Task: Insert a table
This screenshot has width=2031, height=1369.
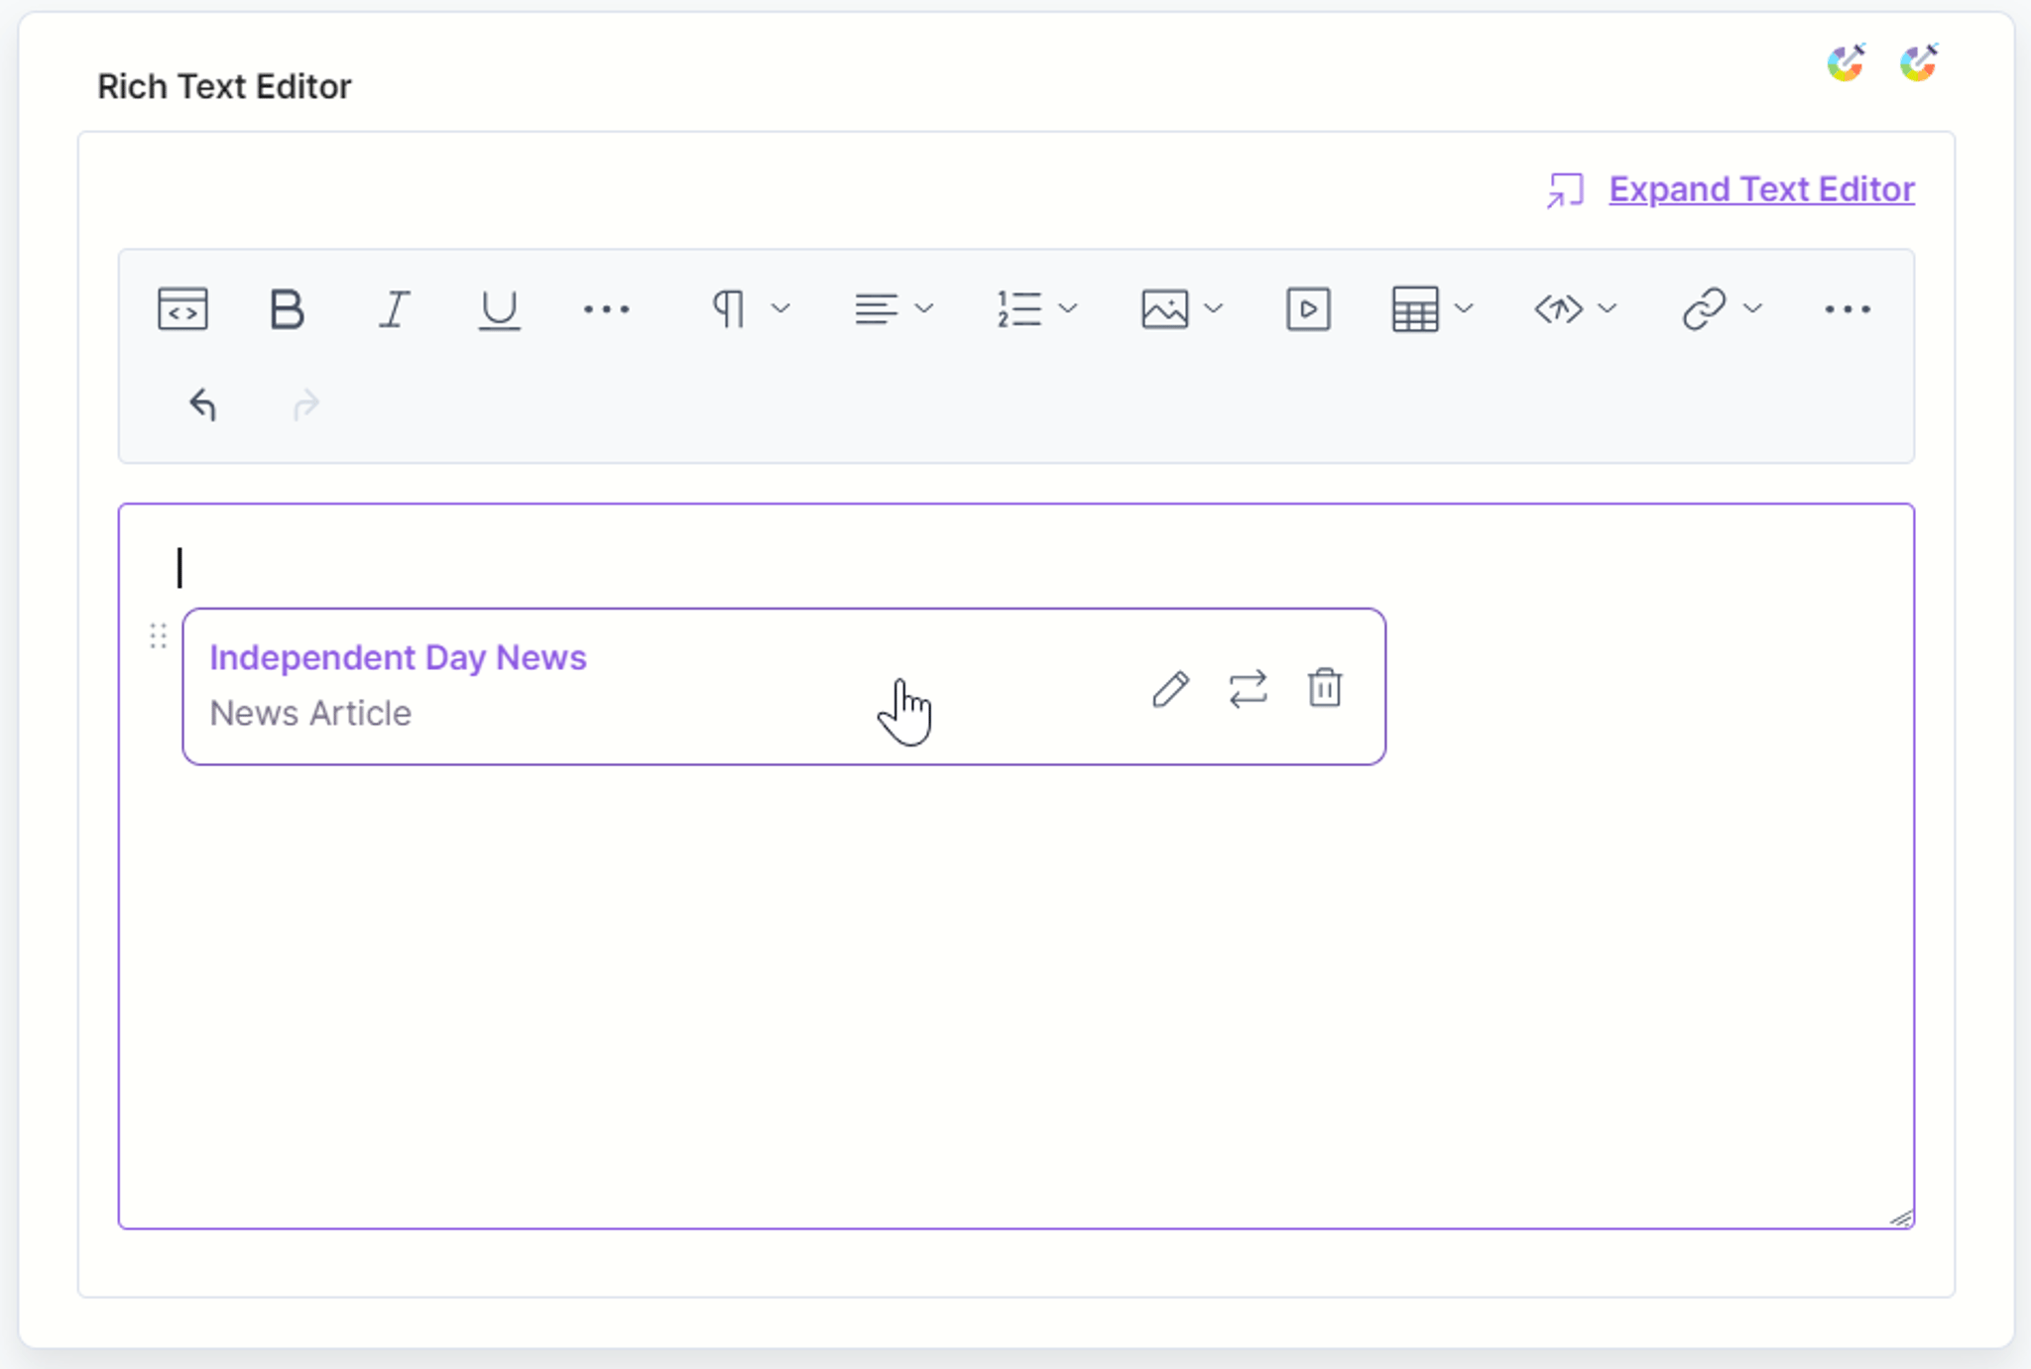Action: click(1415, 309)
